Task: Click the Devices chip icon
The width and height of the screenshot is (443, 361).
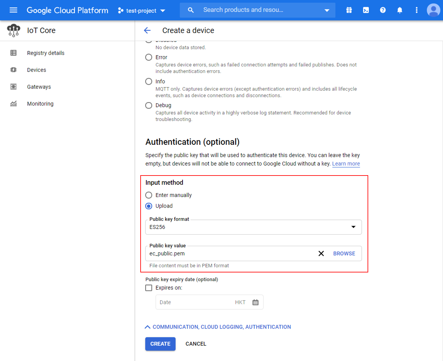Action: pyautogui.click(x=13, y=70)
